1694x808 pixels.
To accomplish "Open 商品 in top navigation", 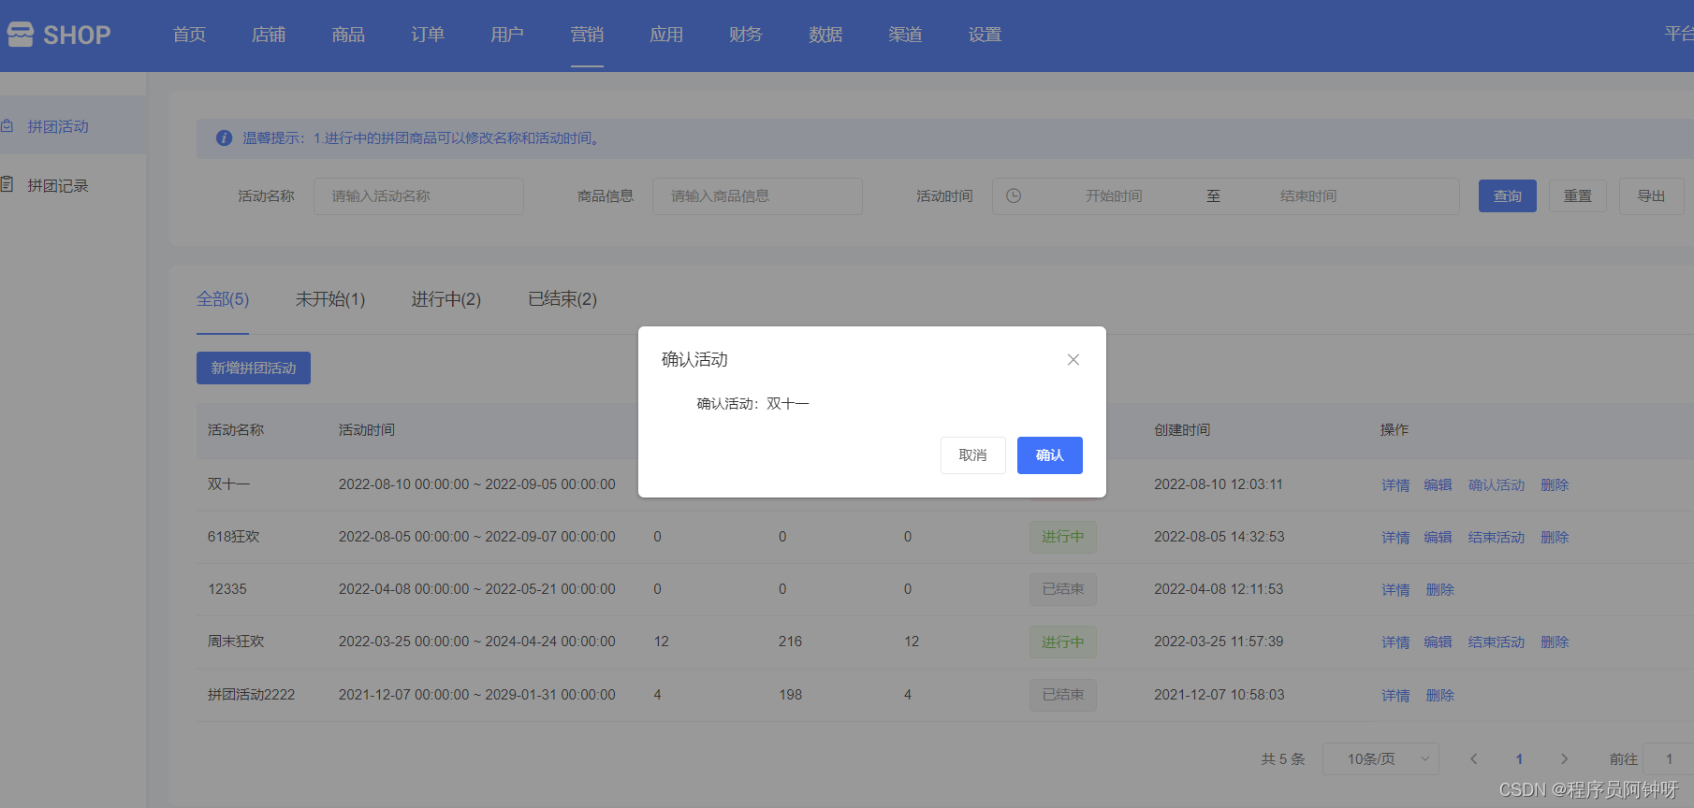I will click(x=348, y=35).
